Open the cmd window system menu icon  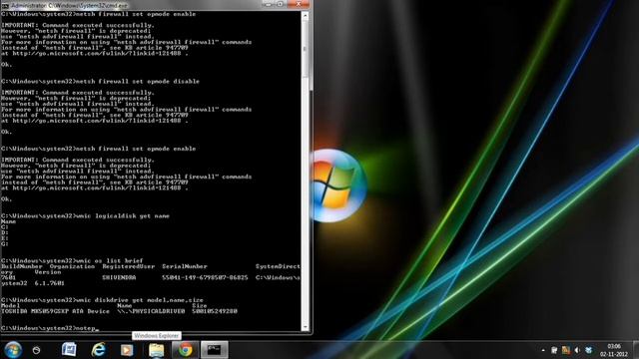[4, 6]
